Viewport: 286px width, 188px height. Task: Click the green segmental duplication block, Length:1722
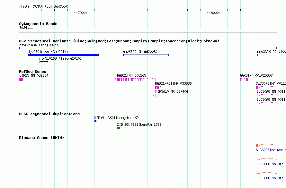coord(119,128)
